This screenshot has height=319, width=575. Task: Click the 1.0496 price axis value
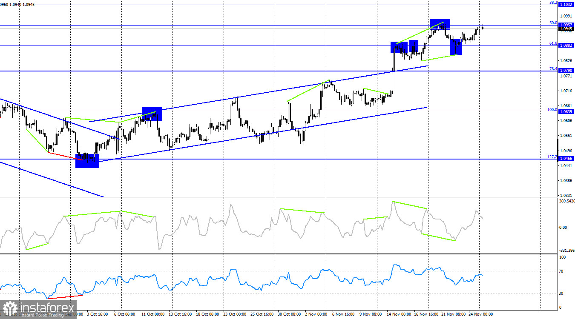(x=566, y=151)
